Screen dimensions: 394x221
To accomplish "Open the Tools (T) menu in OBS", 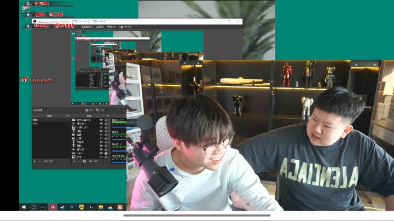I will pyautogui.click(x=100, y=27).
